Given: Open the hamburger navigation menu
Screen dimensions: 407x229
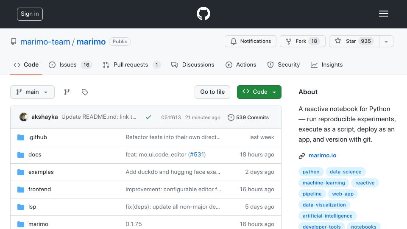Looking at the screenshot, I should [x=383, y=14].
